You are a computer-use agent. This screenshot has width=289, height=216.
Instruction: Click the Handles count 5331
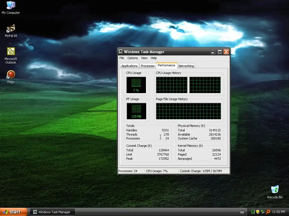pyautogui.click(x=165, y=130)
